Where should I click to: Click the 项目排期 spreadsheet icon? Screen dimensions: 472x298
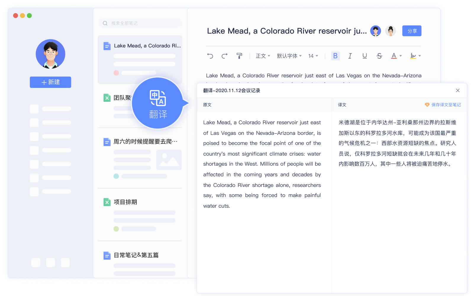click(107, 202)
